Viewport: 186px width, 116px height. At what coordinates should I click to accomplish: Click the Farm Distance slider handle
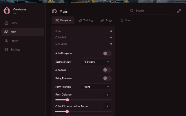tap(68, 100)
